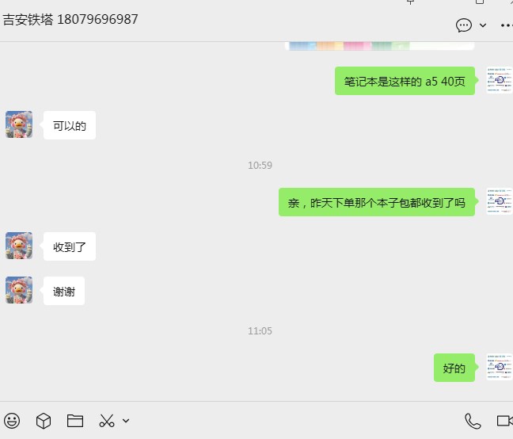Viewport: 513px width, 439px height.
Task: Select the 收到了 message bubble
Action: (70, 246)
